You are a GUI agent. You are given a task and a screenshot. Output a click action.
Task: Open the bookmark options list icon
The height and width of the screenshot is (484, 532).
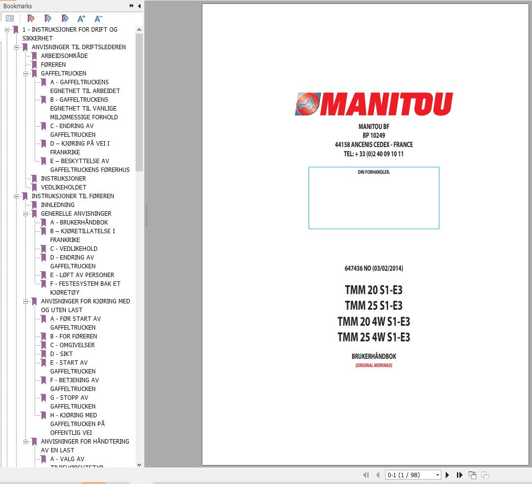[10, 19]
